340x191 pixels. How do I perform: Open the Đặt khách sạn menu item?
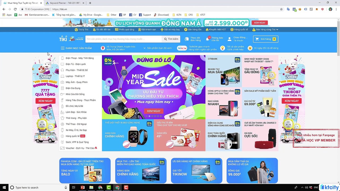[x=147, y=29]
